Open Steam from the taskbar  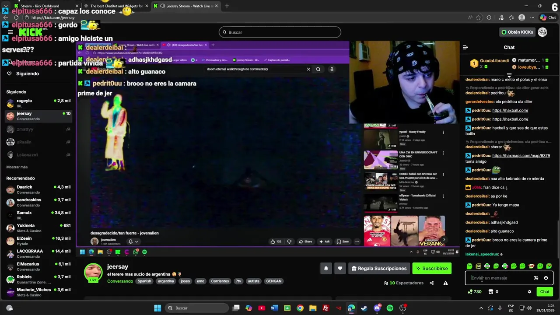[364, 308]
